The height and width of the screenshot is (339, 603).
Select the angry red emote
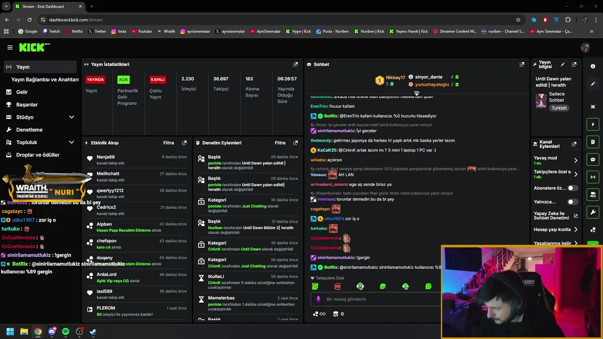click(337, 286)
